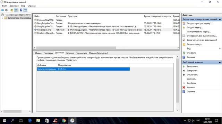The height and width of the screenshot is (124, 222).
Task: Click the red X Удалить icon
Action: (184, 87)
